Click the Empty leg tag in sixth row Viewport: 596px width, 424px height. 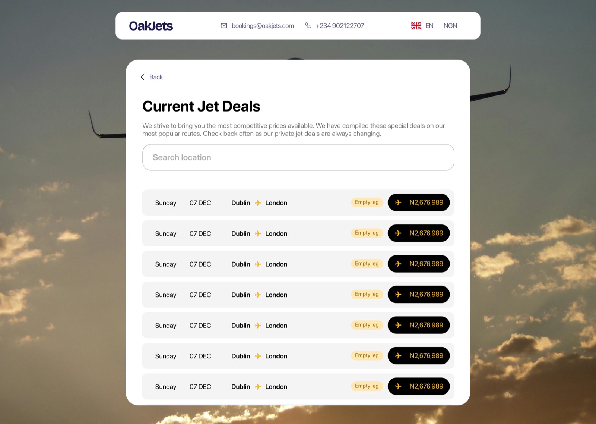point(367,355)
